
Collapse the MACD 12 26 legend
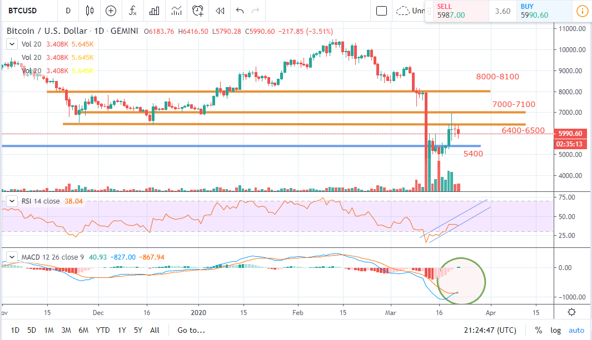point(12,257)
